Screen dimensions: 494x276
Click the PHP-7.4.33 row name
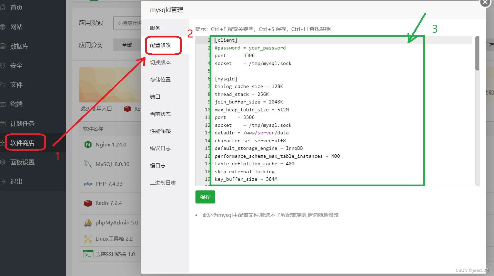tap(109, 184)
